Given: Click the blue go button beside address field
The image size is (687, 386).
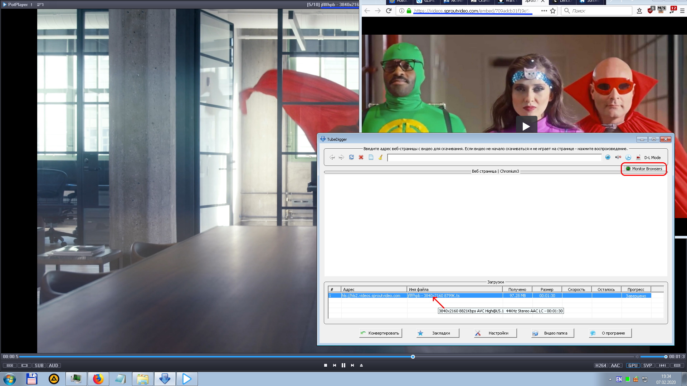Looking at the screenshot, I should click(608, 157).
